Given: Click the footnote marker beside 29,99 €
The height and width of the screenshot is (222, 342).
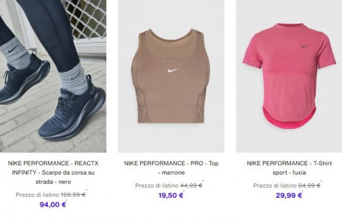Looking at the screenshot, I should pos(303,191).
